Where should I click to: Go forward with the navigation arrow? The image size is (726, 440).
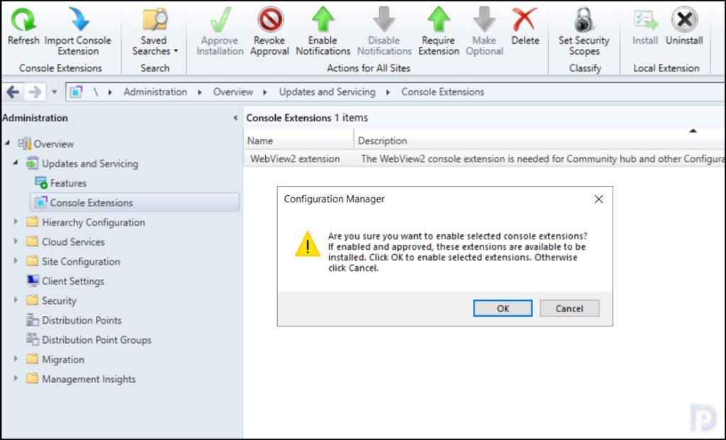click(x=35, y=92)
